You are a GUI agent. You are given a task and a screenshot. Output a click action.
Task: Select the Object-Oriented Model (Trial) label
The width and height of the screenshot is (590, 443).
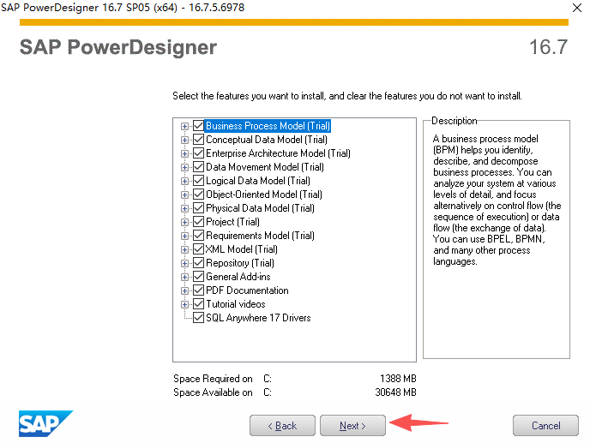[264, 195]
